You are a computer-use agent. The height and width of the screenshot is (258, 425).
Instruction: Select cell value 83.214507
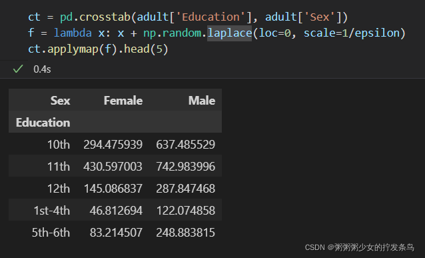(x=116, y=233)
